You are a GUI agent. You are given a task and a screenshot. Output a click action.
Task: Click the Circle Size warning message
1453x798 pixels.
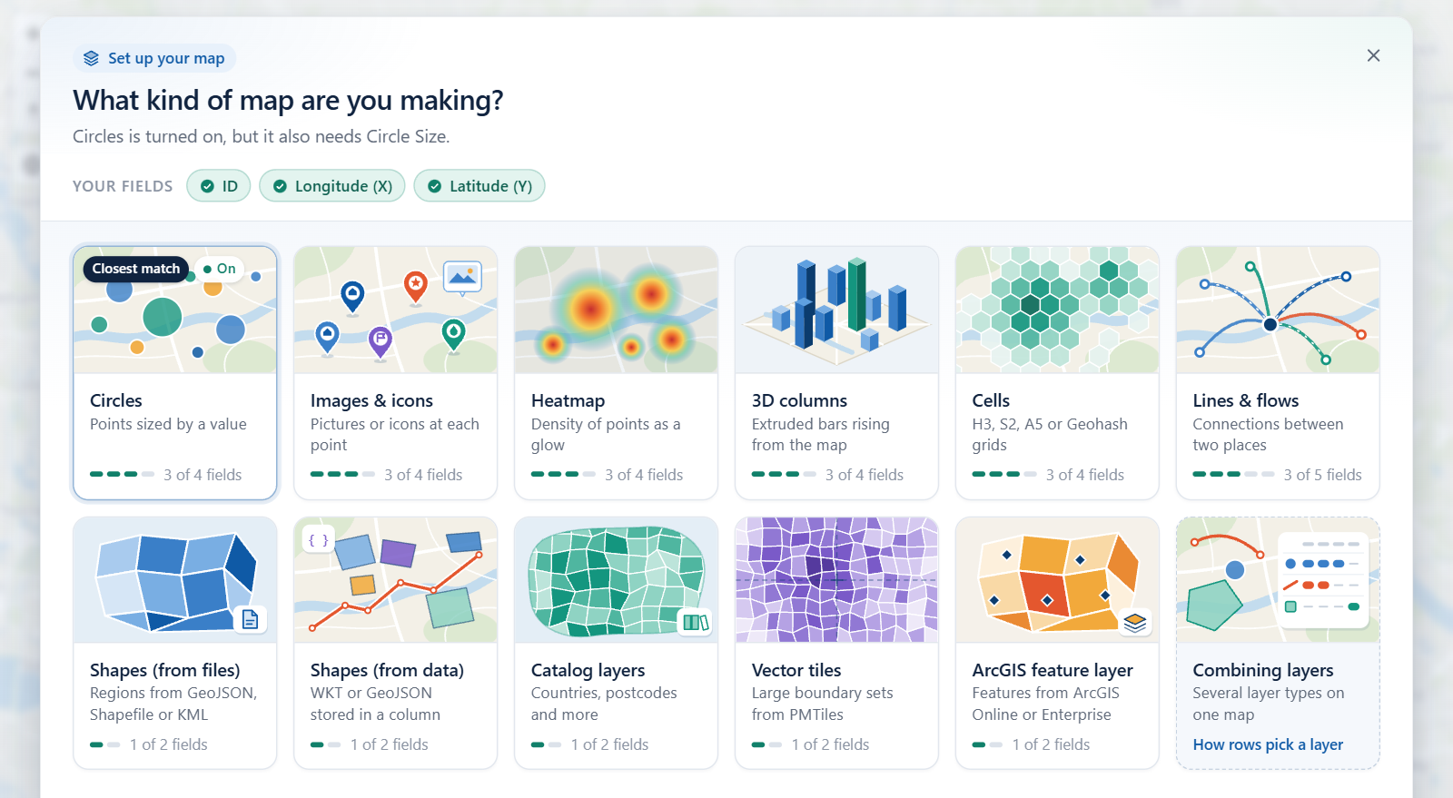262,136
